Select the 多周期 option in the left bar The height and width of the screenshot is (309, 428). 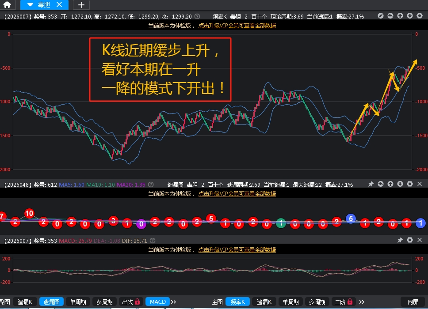tap(104, 302)
